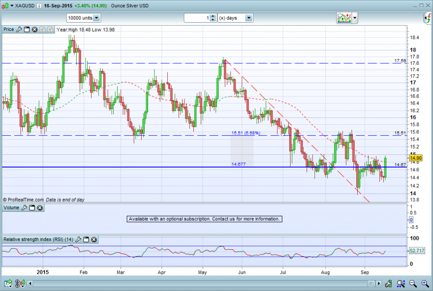
Task: Open RSI indicator settings wrench
Action: pyautogui.click(x=78, y=239)
